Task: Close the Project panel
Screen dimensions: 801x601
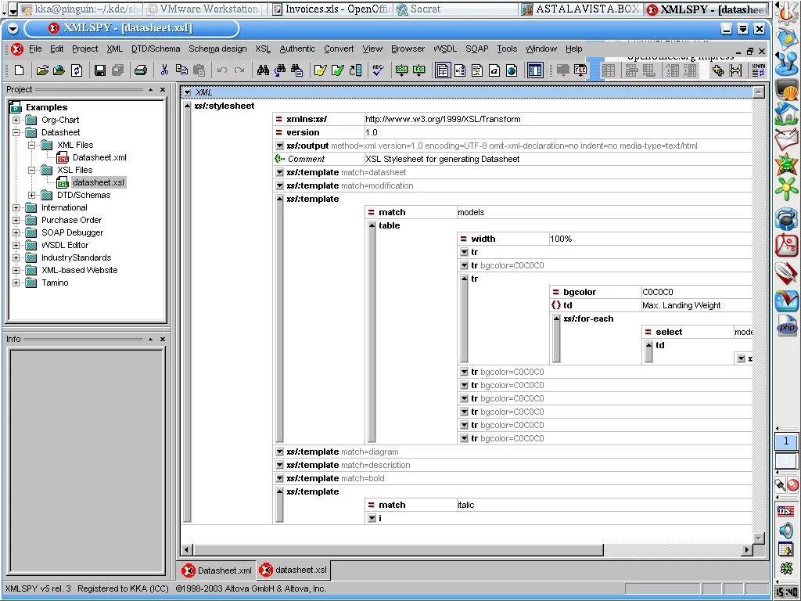Action: [x=163, y=89]
